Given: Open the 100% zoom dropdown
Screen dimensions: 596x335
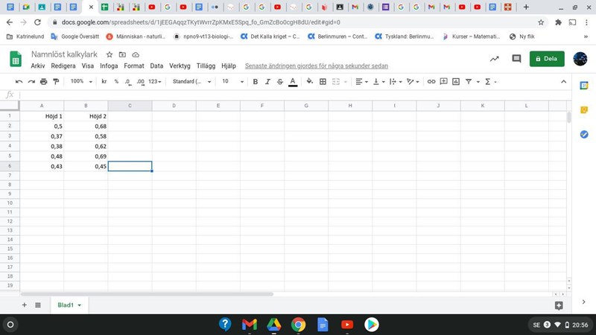Looking at the screenshot, I should (x=80, y=81).
